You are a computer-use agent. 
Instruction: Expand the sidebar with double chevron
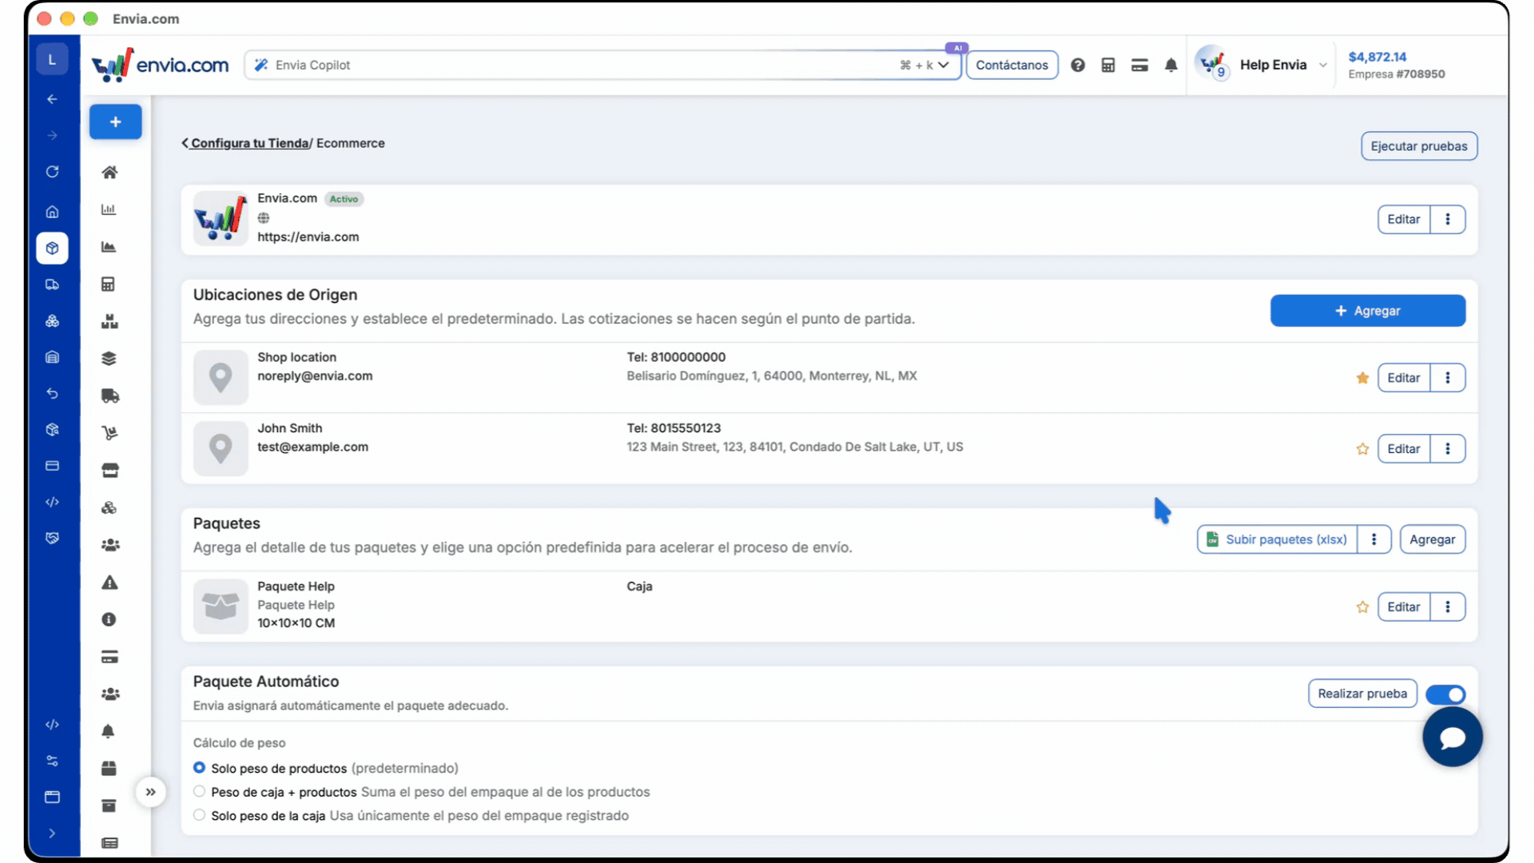click(x=150, y=792)
